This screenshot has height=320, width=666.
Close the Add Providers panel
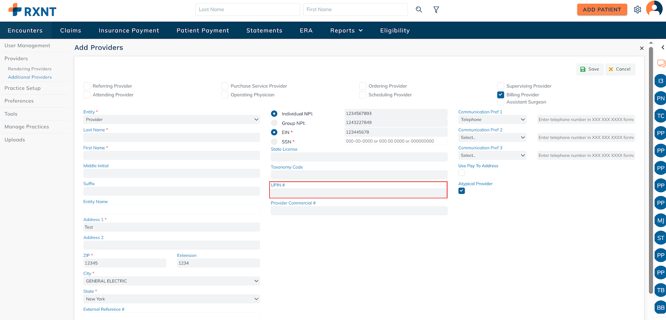[641, 48]
